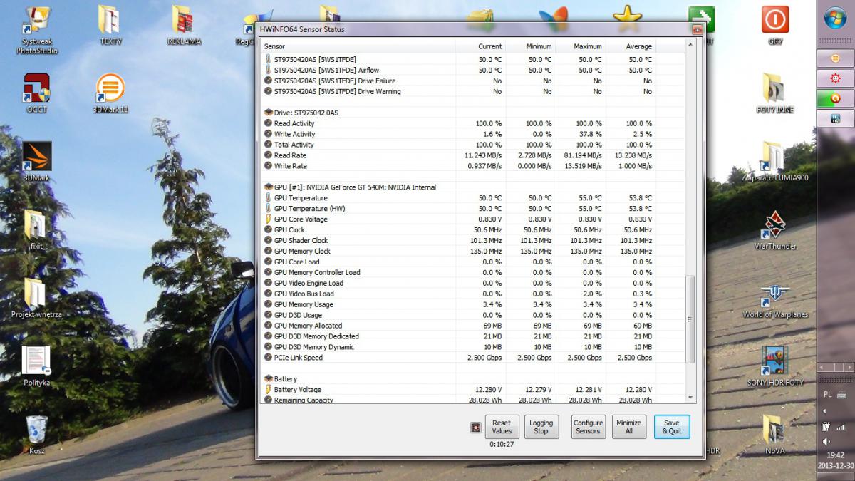Click the Windows Start orb
855x481 pixels.
coord(835,18)
